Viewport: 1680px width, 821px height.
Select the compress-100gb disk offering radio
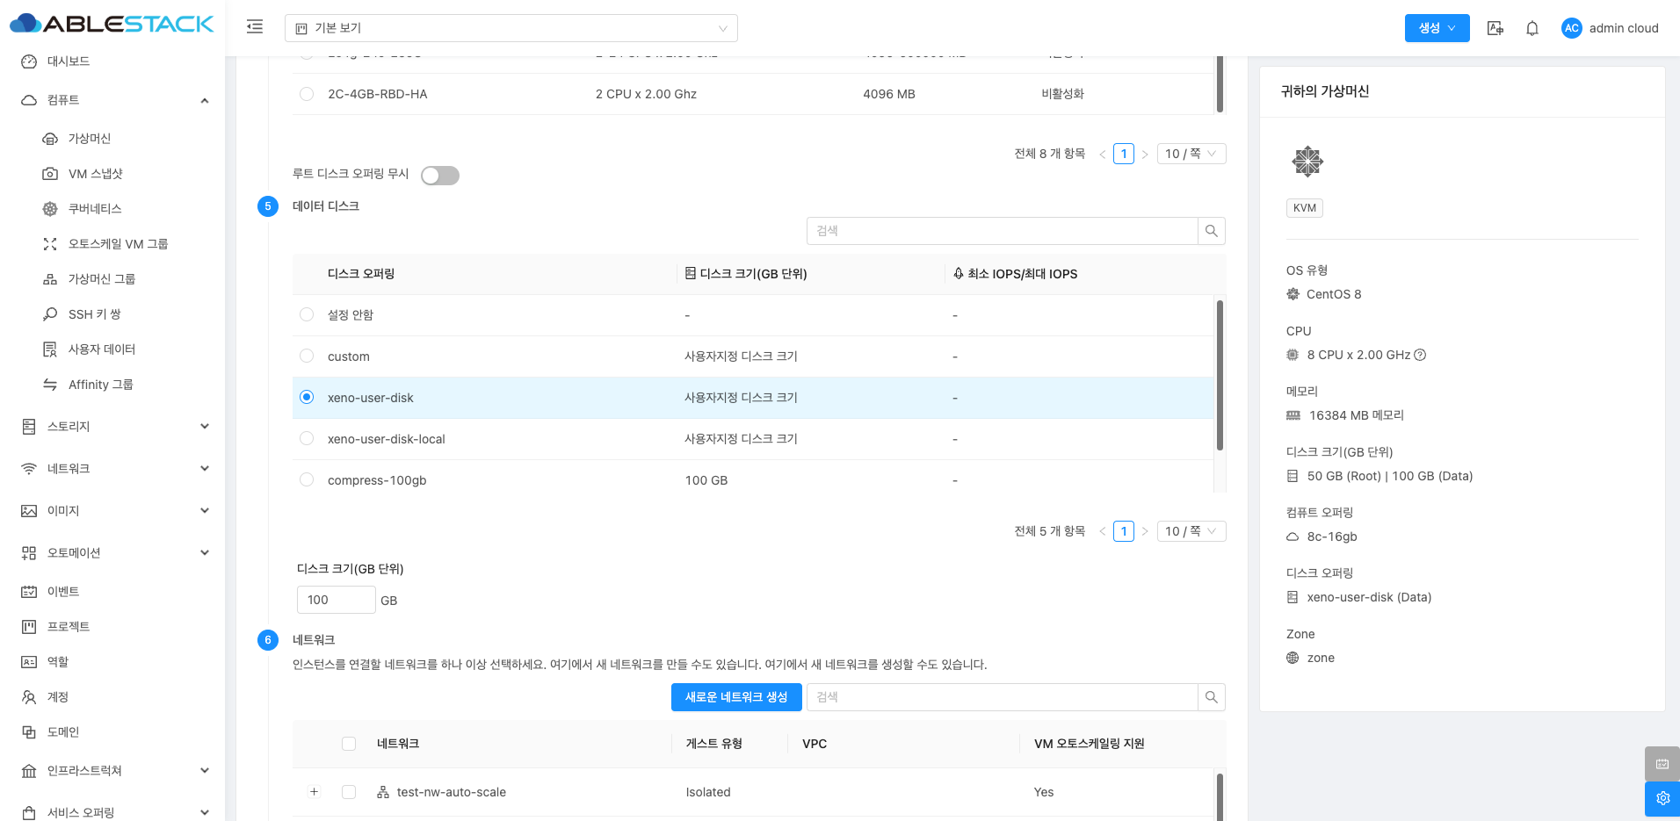[307, 480]
